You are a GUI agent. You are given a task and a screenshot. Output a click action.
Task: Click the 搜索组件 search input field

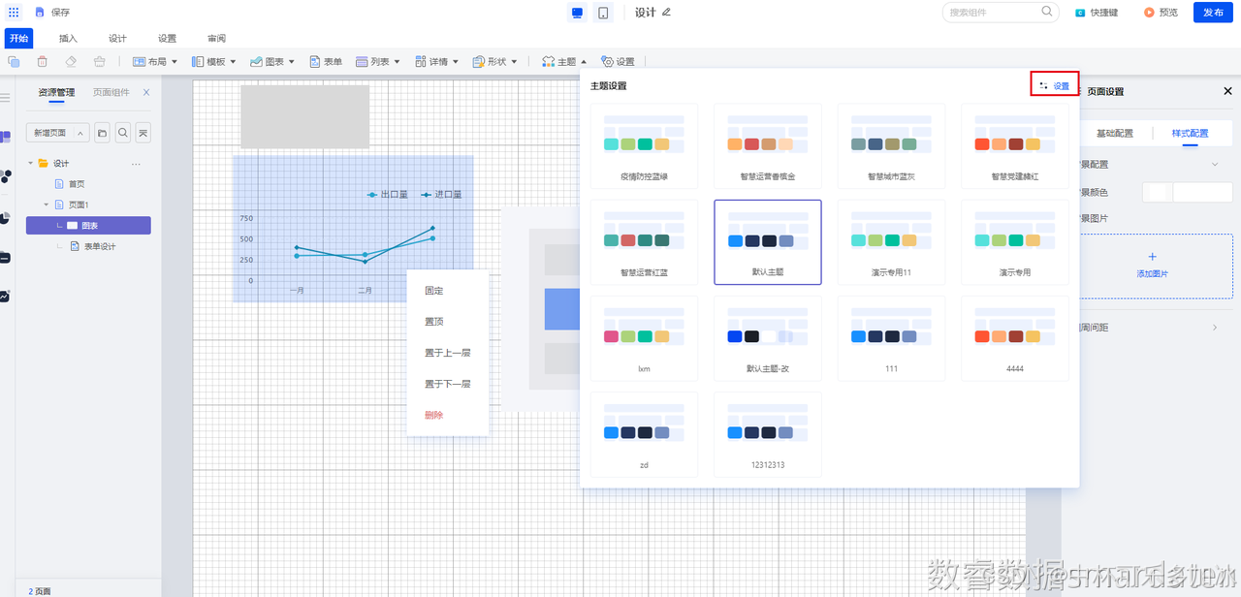(991, 13)
